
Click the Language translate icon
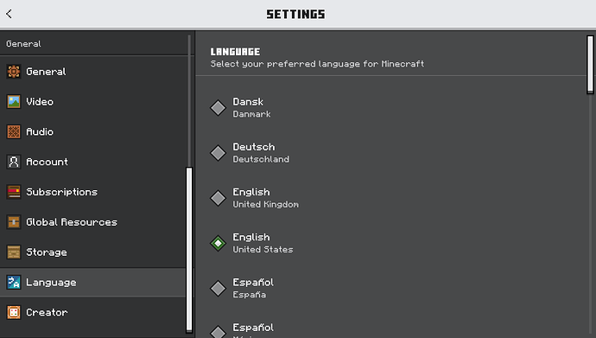point(14,282)
